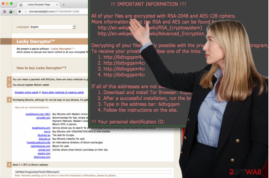Select the Locky Decryptor Page tab
The height and width of the screenshot is (178, 269).
(38, 5)
